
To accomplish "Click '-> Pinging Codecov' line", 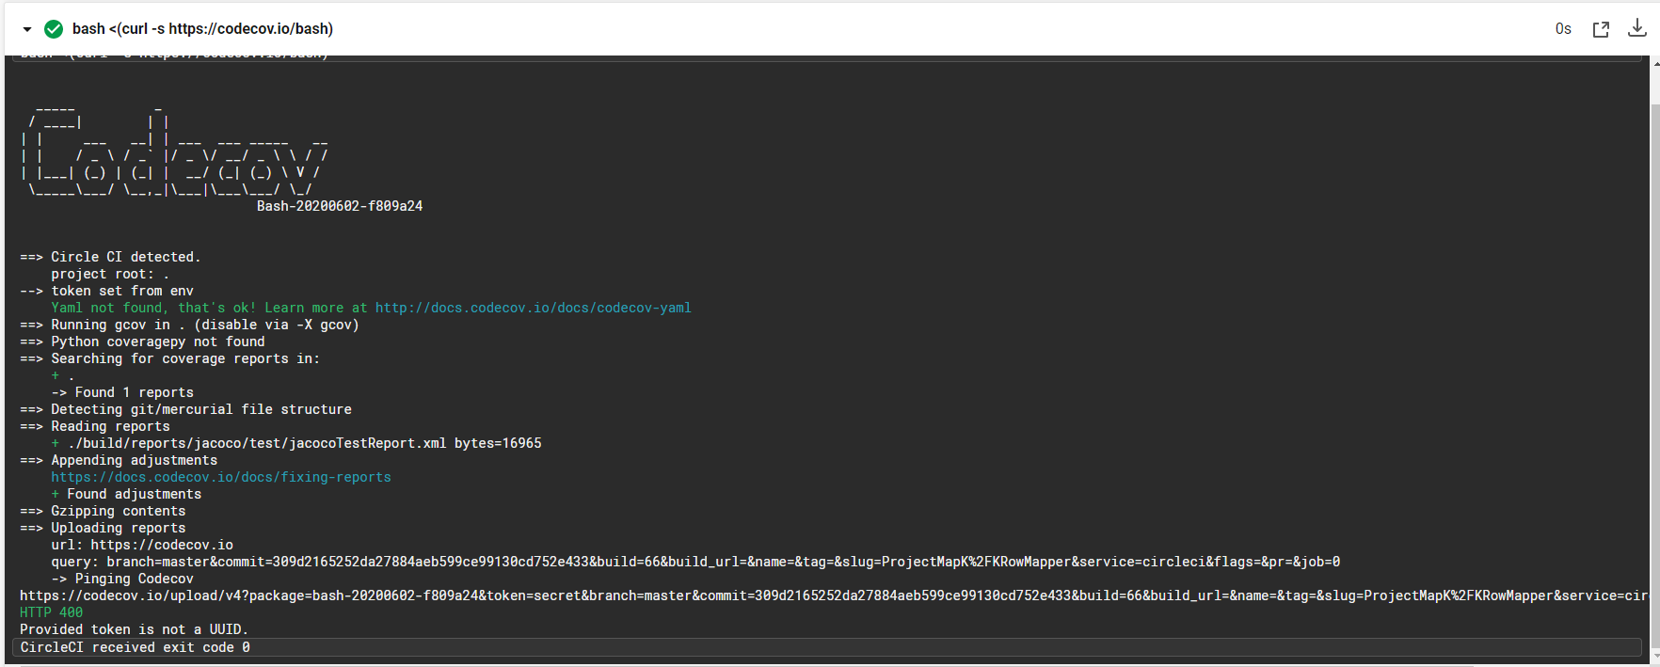I will [122, 579].
